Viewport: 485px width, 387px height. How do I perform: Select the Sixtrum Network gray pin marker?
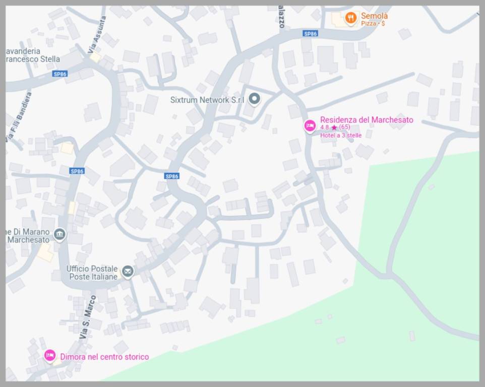pos(255,99)
